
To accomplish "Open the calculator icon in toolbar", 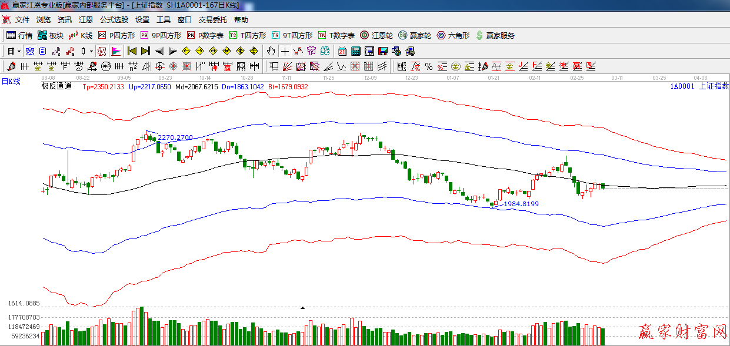I will click(x=355, y=51).
